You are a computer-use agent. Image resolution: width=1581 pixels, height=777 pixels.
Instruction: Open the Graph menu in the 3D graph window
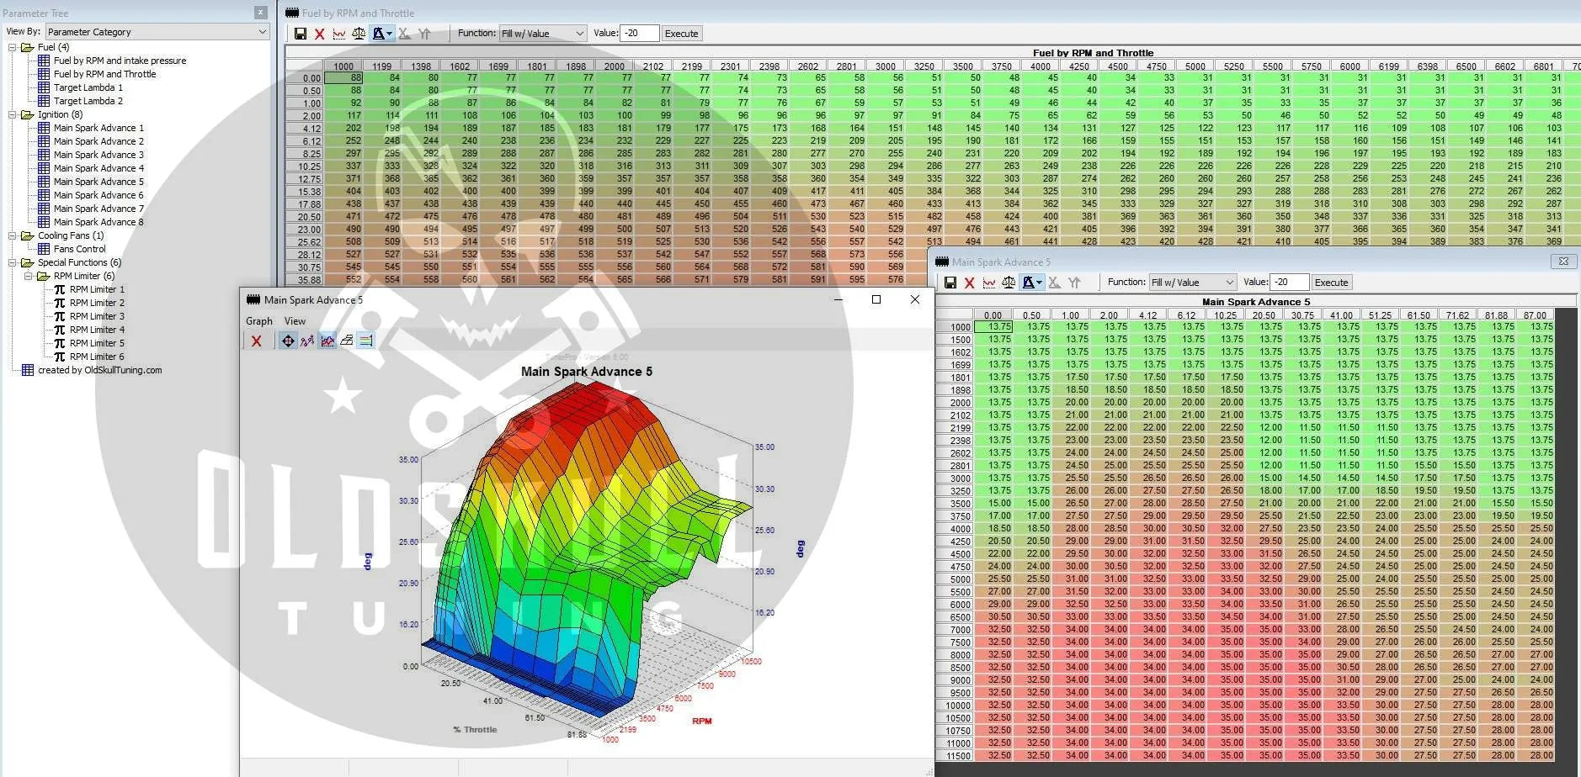coord(258,321)
